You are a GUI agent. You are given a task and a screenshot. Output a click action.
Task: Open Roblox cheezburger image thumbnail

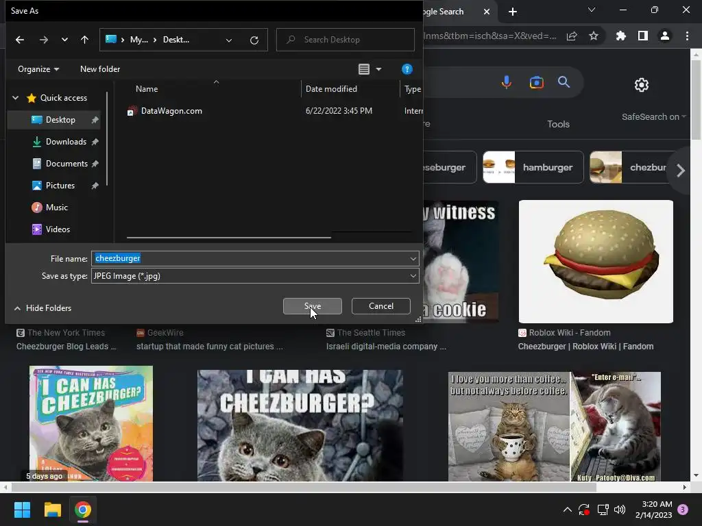tap(596, 262)
